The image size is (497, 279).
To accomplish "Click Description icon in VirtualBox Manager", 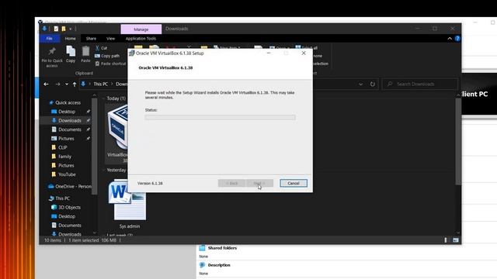I will pos(202,265).
